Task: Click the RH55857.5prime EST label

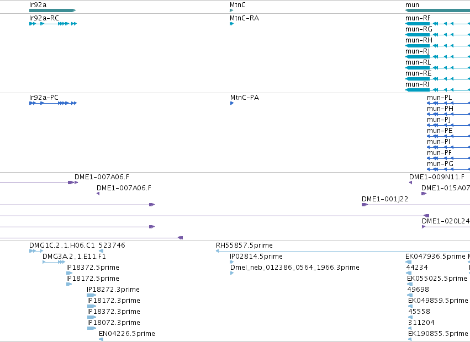Action: tap(244, 245)
